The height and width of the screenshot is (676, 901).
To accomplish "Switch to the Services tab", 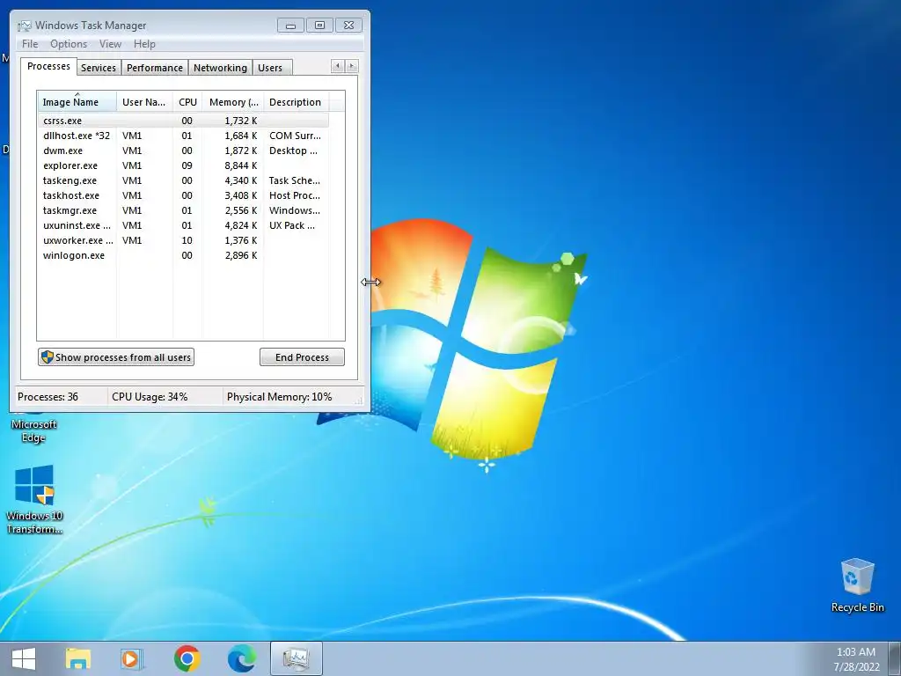I will pos(99,68).
